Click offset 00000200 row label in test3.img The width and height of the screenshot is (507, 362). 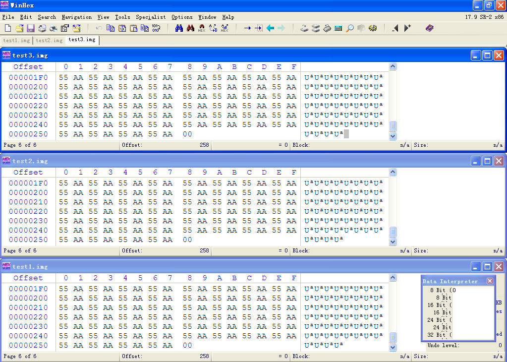[x=28, y=87]
